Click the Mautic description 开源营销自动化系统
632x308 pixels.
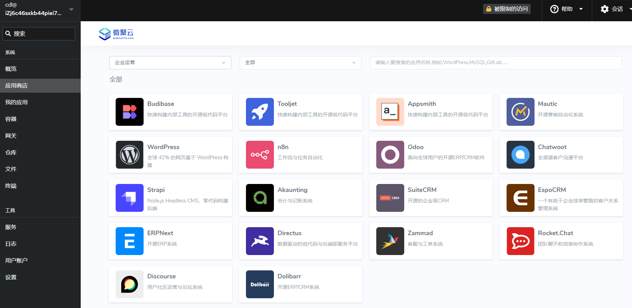[560, 115]
